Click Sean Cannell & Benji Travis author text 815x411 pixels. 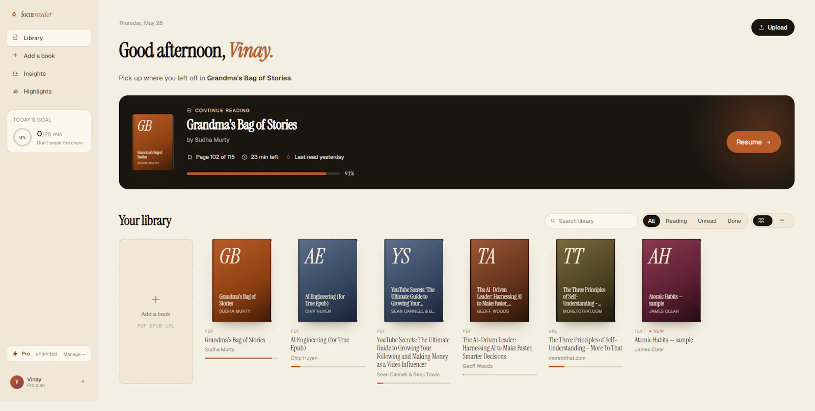[x=408, y=374]
